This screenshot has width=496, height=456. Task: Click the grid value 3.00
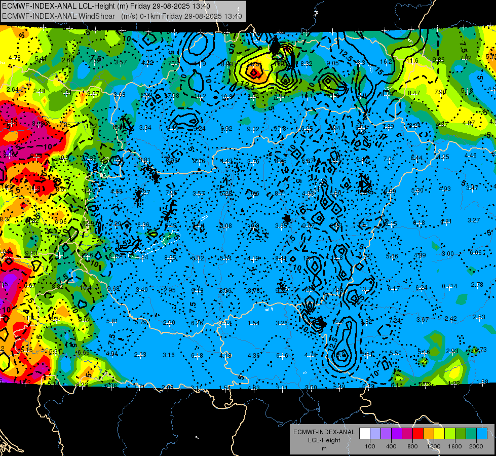pyautogui.click(x=447, y=254)
